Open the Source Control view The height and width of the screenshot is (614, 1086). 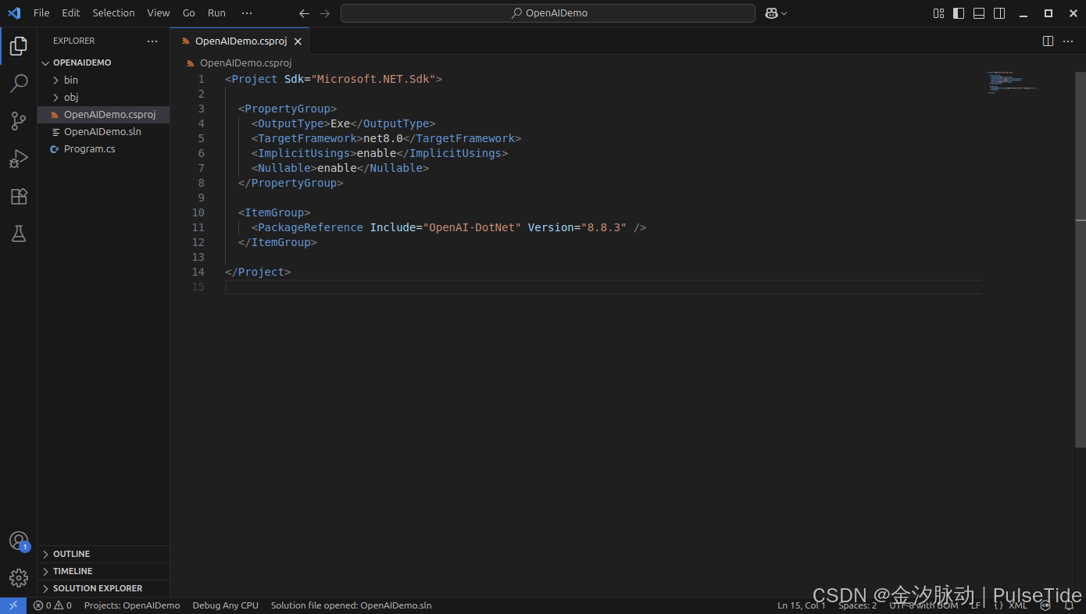click(x=19, y=121)
